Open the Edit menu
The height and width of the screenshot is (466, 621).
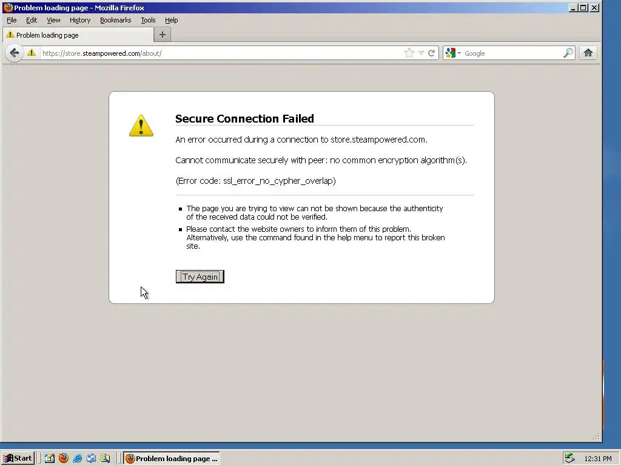(32, 20)
